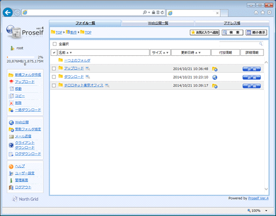Image resolution: width=276 pixels, height=216 pixels.
Task: Click the globe status icon on ダウンロード row
Action: pos(215,77)
